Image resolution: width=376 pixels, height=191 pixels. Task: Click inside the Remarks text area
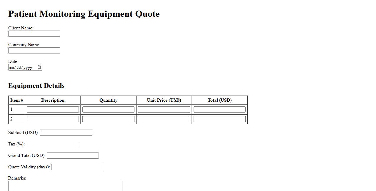pos(65,186)
